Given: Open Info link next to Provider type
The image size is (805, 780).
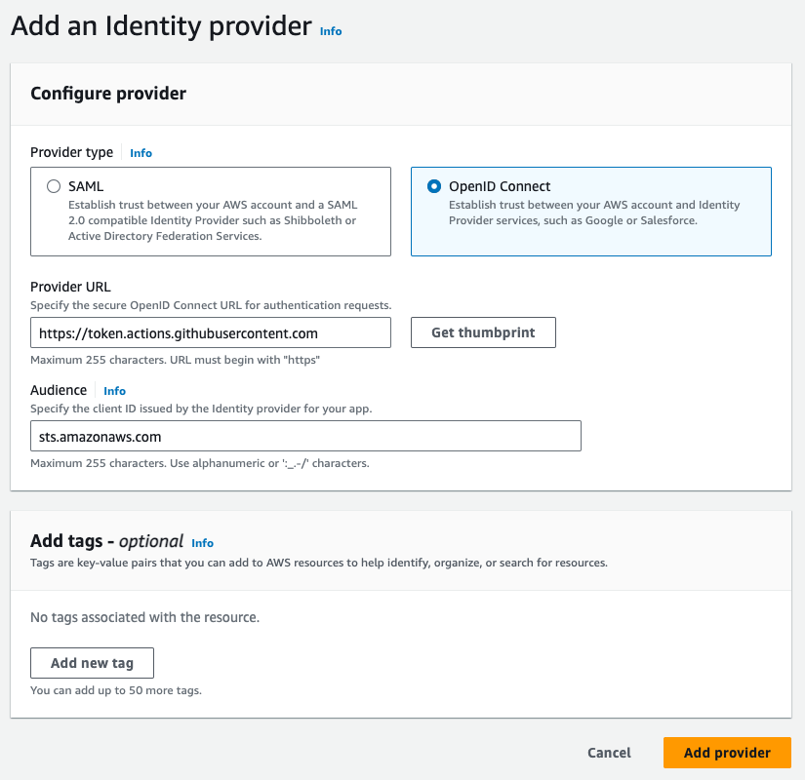Looking at the screenshot, I should point(141,153).
